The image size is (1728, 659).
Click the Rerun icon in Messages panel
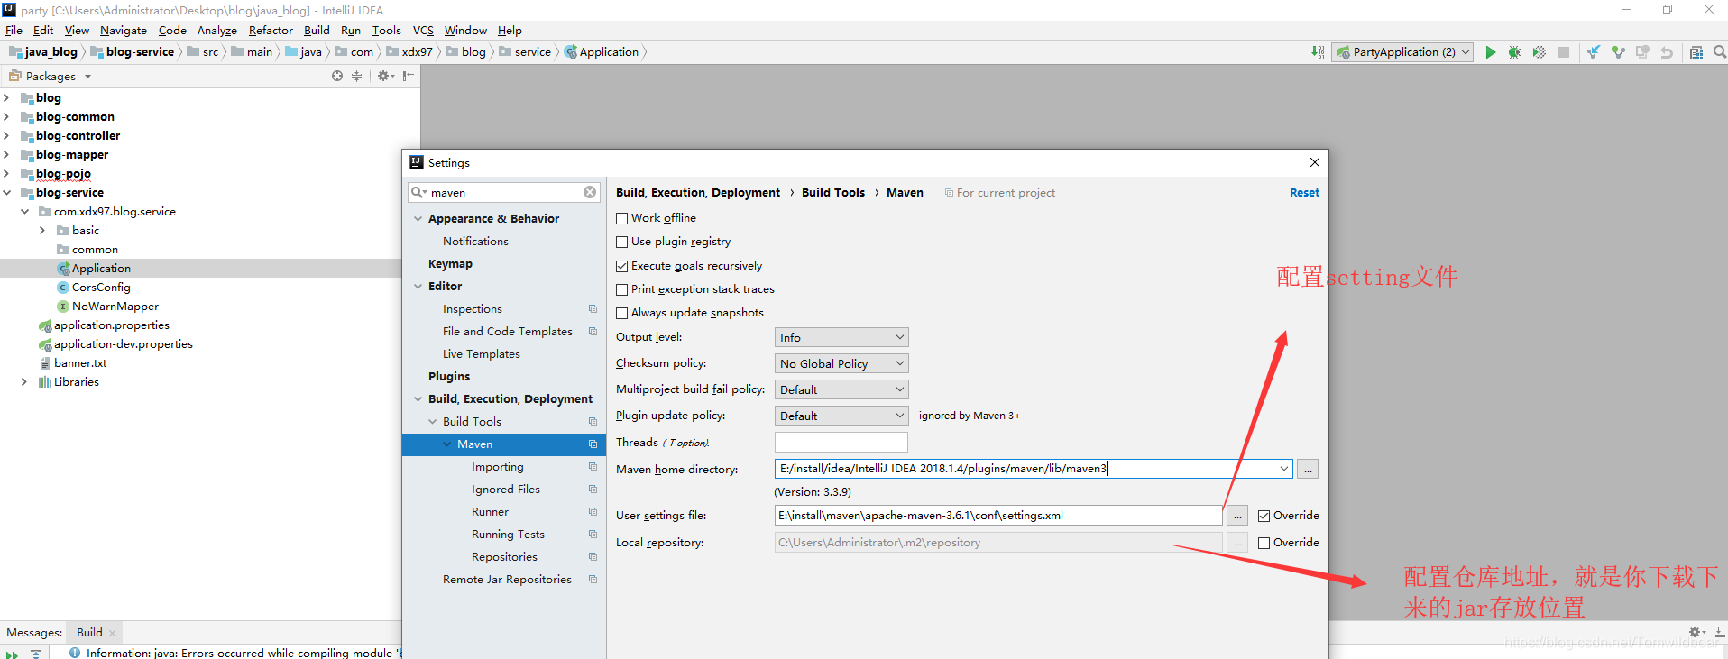(12, 654)
